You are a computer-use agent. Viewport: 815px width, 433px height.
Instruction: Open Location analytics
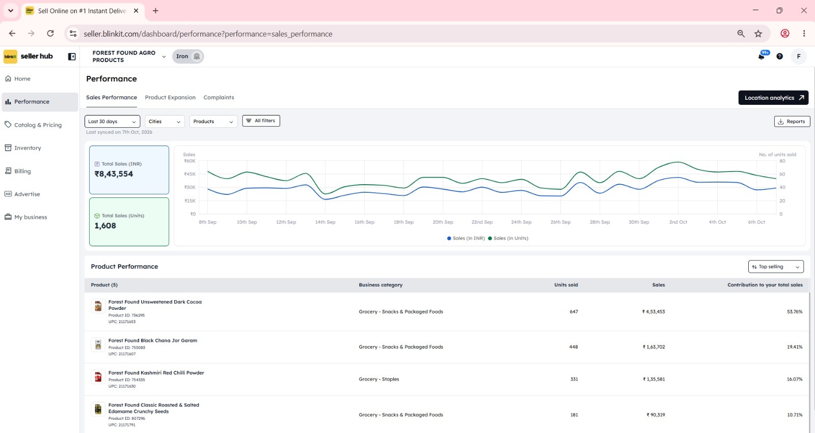(x=773, y=98)
